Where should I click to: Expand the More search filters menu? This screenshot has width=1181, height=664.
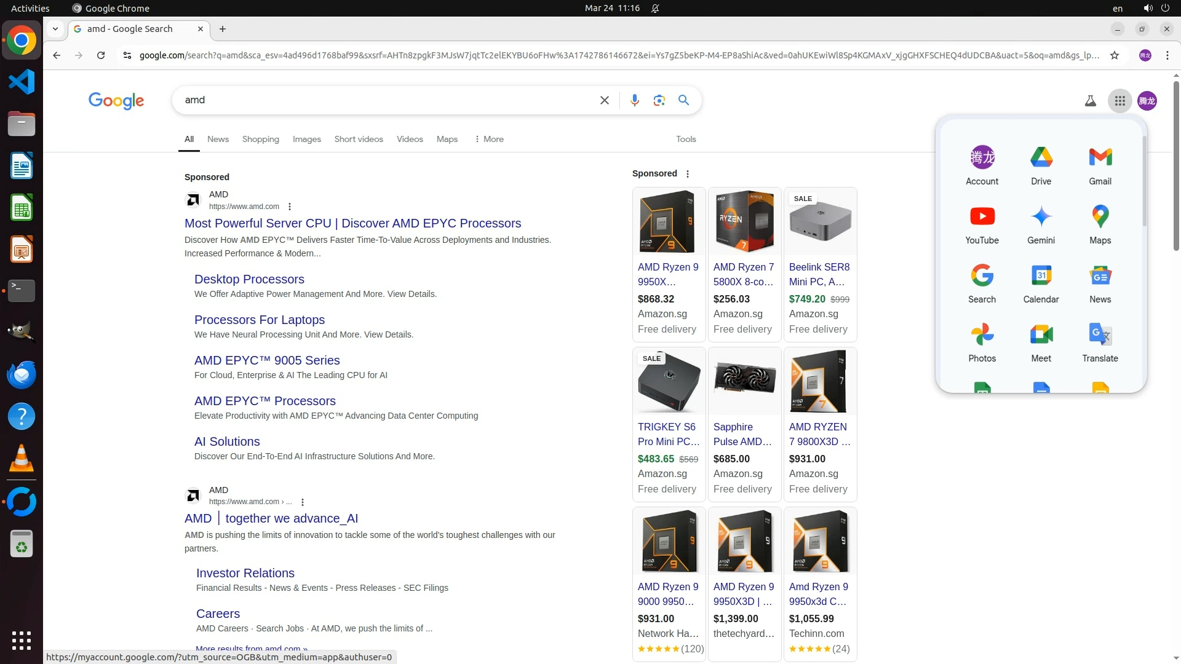tap(489, 139)
